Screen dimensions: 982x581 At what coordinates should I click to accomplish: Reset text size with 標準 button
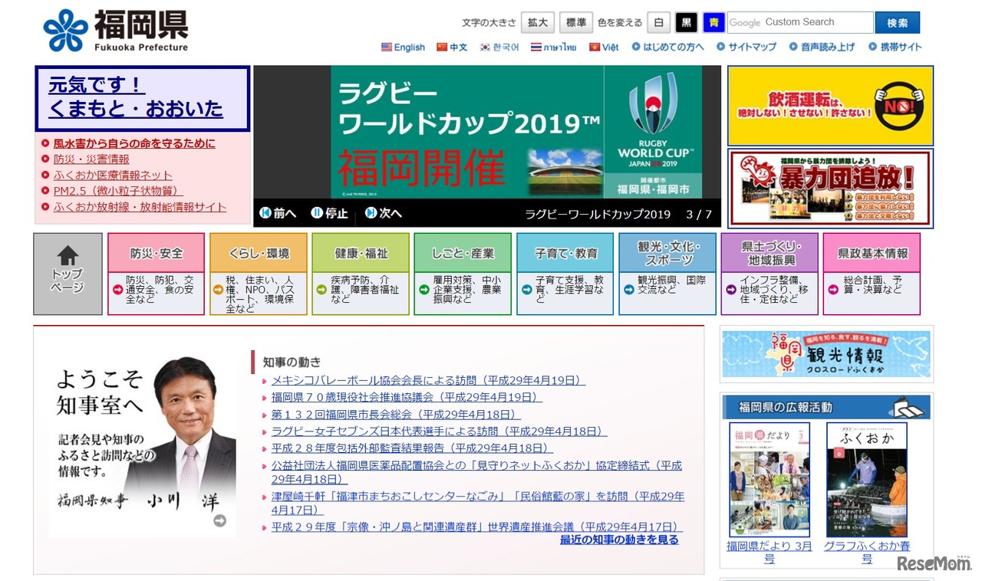click(x=575, y=23)
